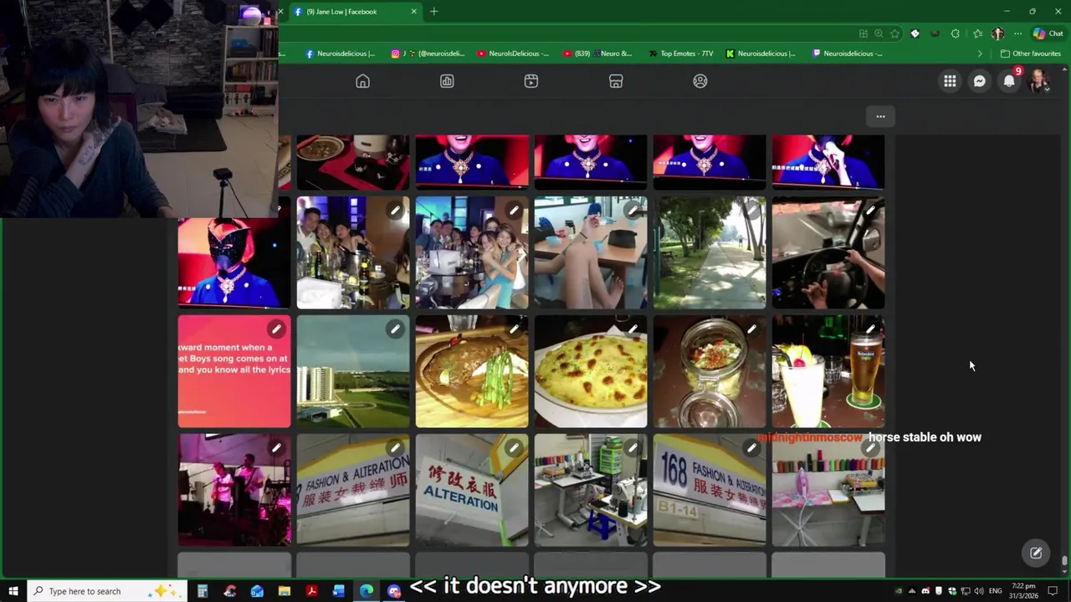Click the new message compose icon
The width and height of the screenshot is (1071, 602).
[1036, 553]
